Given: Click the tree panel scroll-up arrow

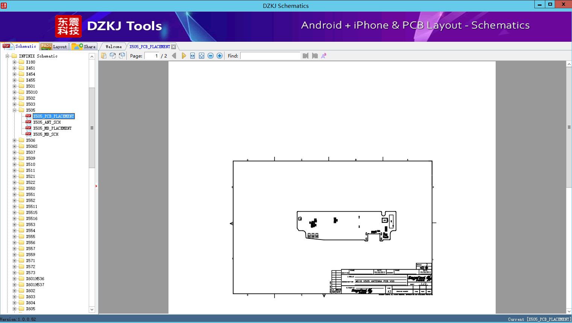Looking at the screenshot, I should (92, 56).
